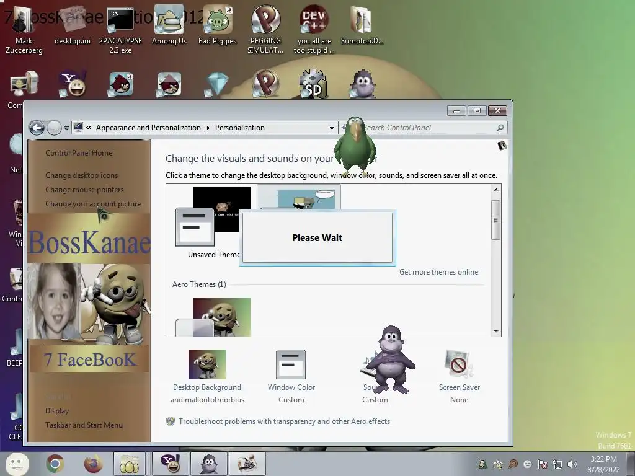
Task: Click the Aero Themes (1) group header
Action: (199, 284)
